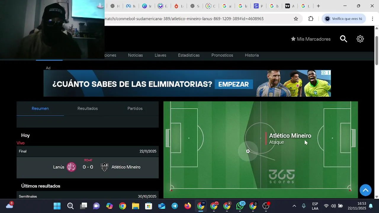Screen dimensions: 379x213
Task: Click the Lanús club crest
Action: coord(71,167)
